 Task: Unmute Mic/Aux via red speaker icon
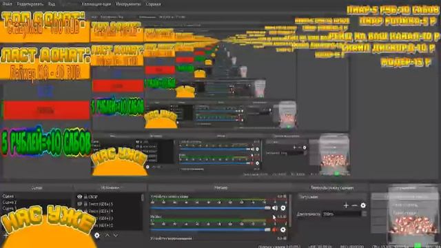[x=275, y=229]
